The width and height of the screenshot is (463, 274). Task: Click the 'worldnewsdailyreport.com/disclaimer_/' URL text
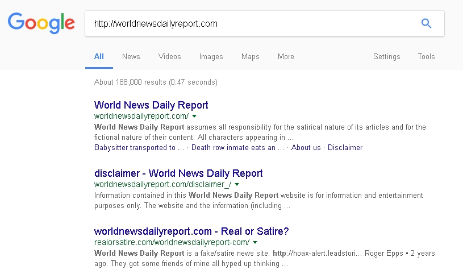pyautogui.click(x=162, y=184)
